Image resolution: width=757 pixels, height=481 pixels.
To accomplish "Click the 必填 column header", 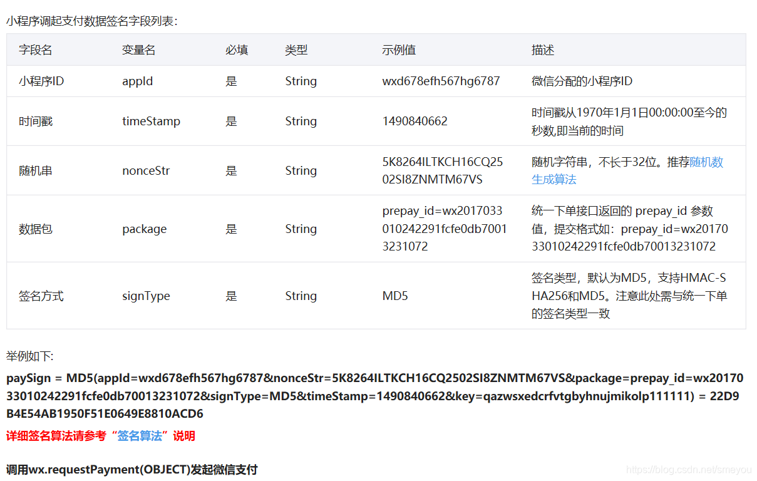I will click(236, 49).
